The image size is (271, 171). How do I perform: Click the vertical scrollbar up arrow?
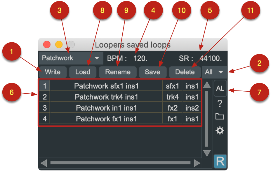point(207,85)
